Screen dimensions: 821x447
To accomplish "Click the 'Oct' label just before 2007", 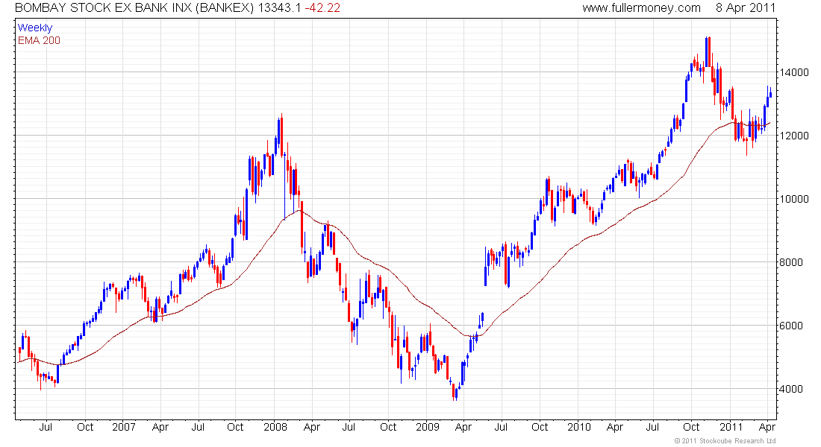I will point(85,427).
